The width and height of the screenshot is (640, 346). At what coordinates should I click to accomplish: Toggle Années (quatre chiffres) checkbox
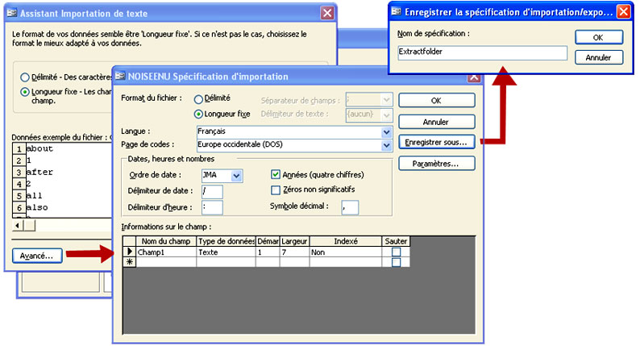coord(276,174)
